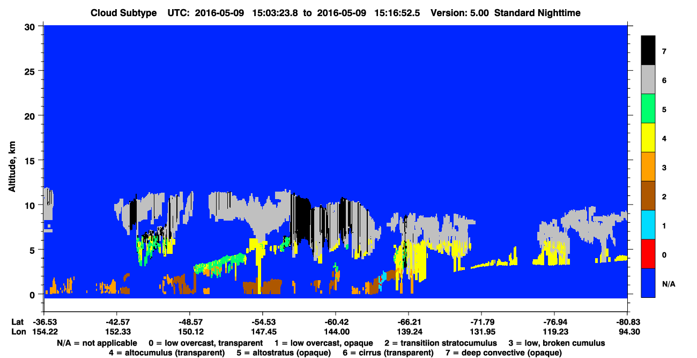Viewport: 697px width, 358px height.
Task: Click legend text '5 = altostratus (opaque)'
Action: 285,353
